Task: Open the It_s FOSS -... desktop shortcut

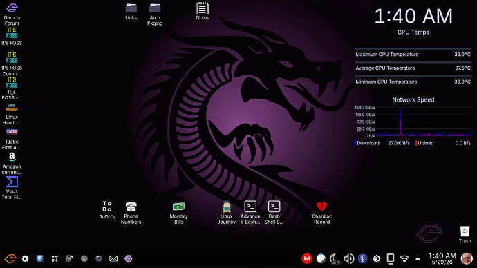Action: pyautogui.click(x=12, y=88)
